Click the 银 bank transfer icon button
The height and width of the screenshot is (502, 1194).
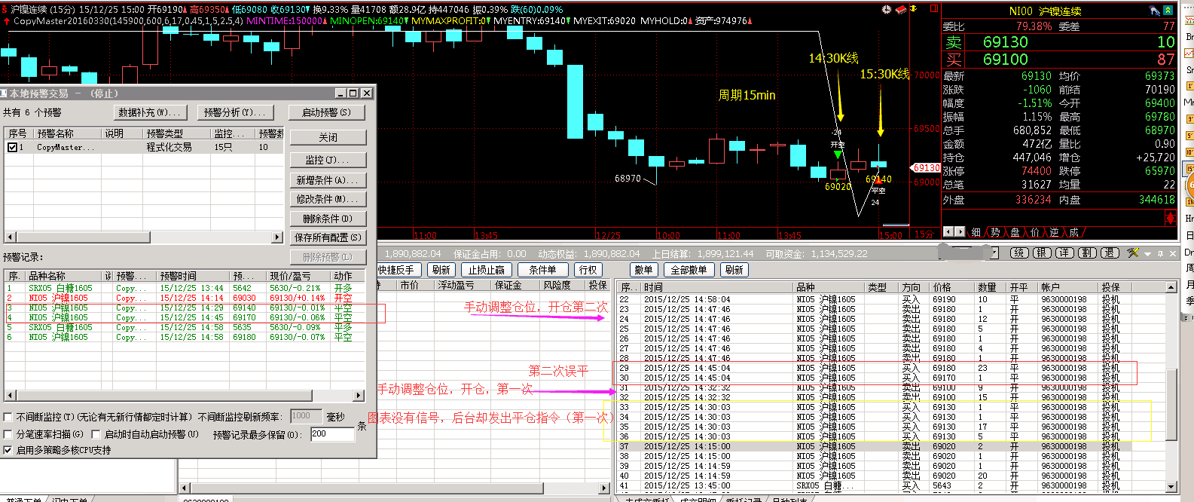1041,253
